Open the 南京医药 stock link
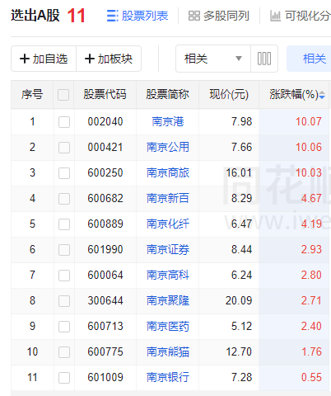This screenshot has height=396, width=331. 168,326
